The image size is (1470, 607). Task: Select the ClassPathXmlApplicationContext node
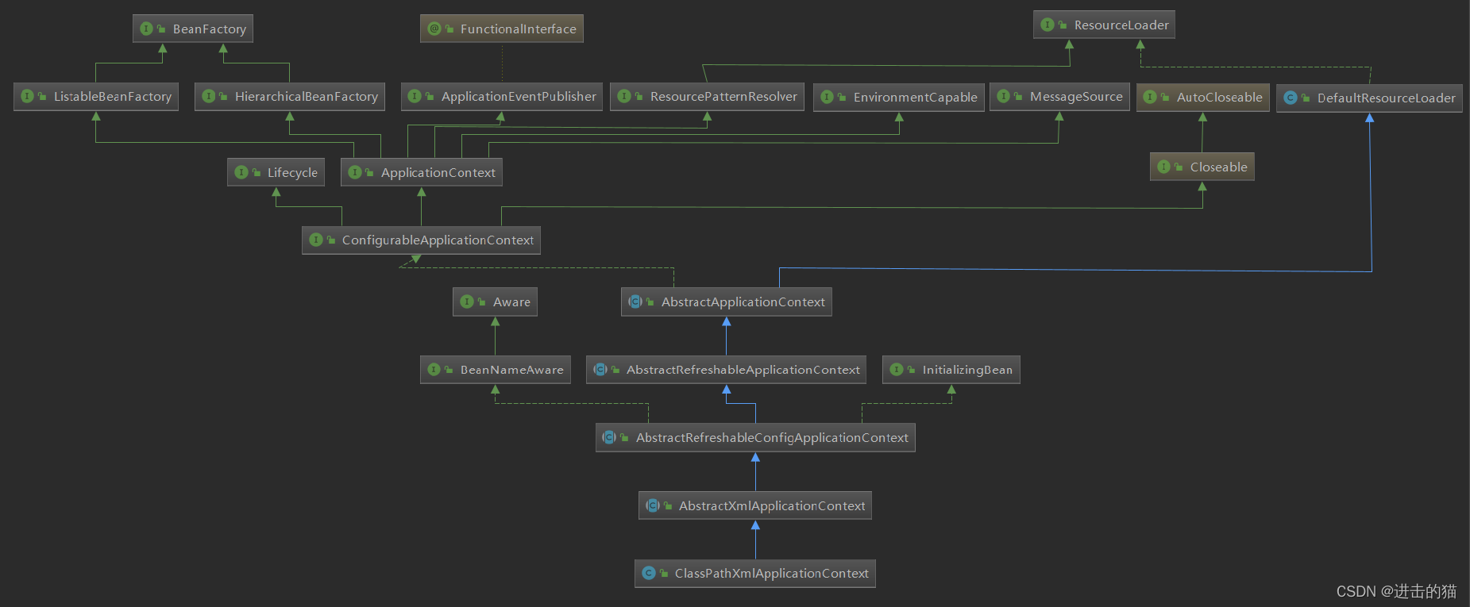(x=755, y=573)
